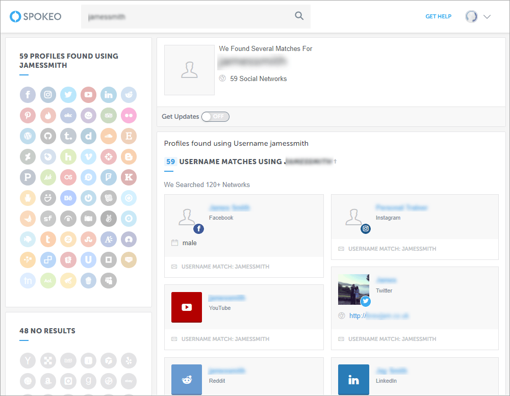The height and width of the screenshot is (396, 510).
Task: Select the eBay icon under No Results
Action: tap(129, 381)
